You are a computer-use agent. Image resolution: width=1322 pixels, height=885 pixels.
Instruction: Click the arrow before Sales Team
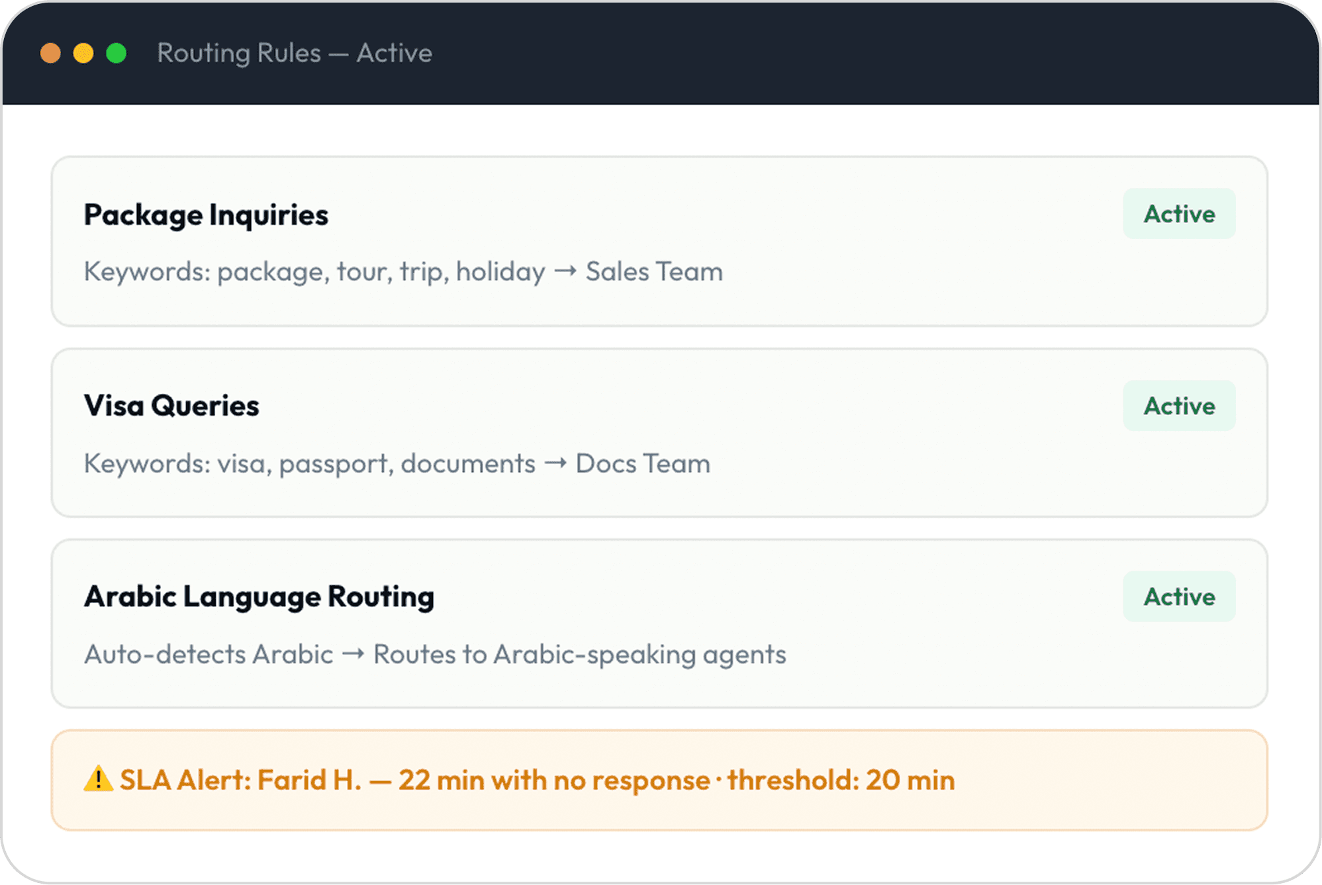[565, 271]
